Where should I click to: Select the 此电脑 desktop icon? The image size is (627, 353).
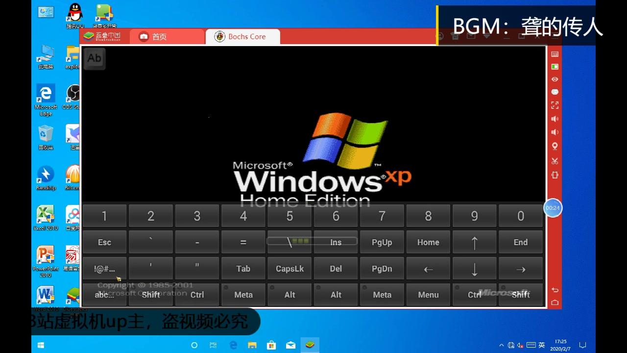point(46,57)
